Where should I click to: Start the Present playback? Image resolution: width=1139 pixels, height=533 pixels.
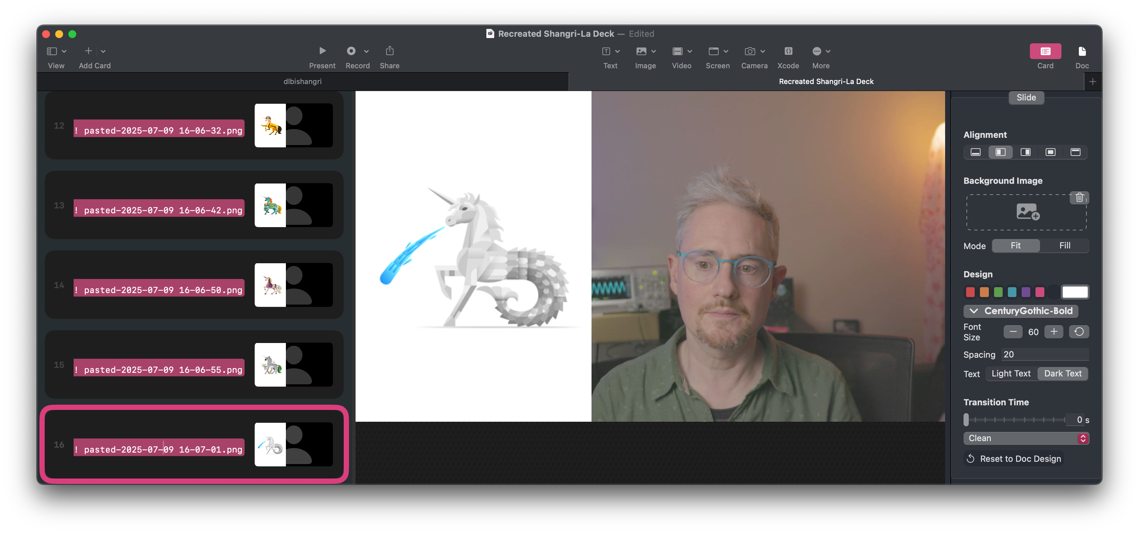coord(322,51)
